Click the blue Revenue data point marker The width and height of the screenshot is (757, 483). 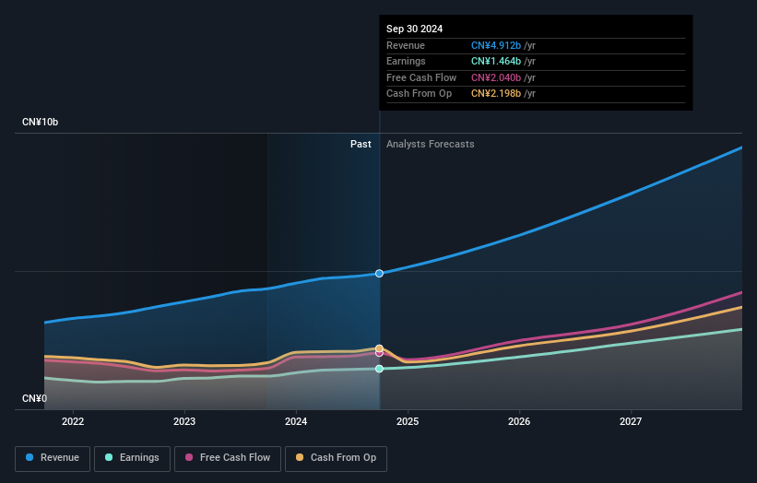(x=380, y=274)
